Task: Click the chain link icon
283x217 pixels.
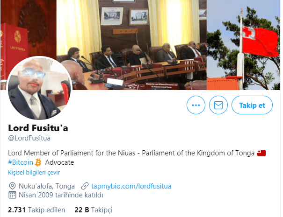Action: click(x=85, y=186)
